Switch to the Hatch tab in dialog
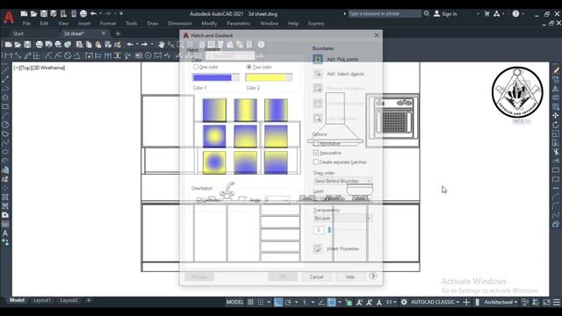The image size is (562, 316). [x=192, y=50]
